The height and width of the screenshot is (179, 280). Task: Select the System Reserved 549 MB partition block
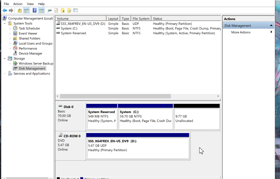tap(102, 116)
